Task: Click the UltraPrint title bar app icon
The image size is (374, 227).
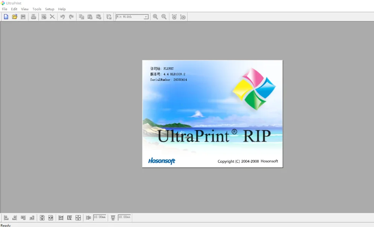Action: click(x=3, y=3)
